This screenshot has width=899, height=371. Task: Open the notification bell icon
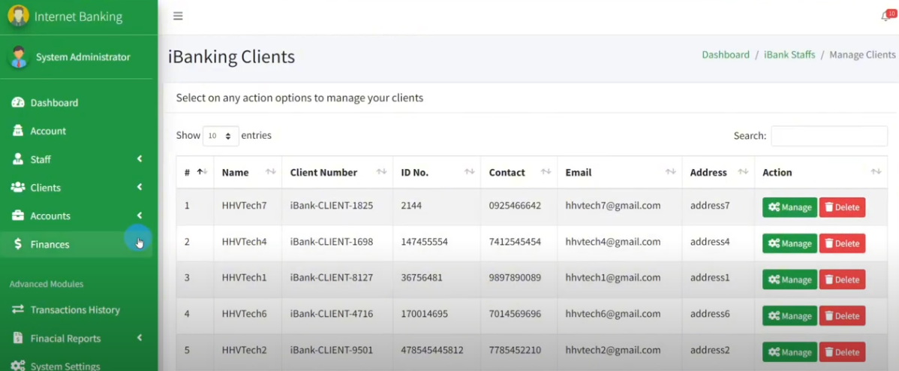tap(886, 17)
